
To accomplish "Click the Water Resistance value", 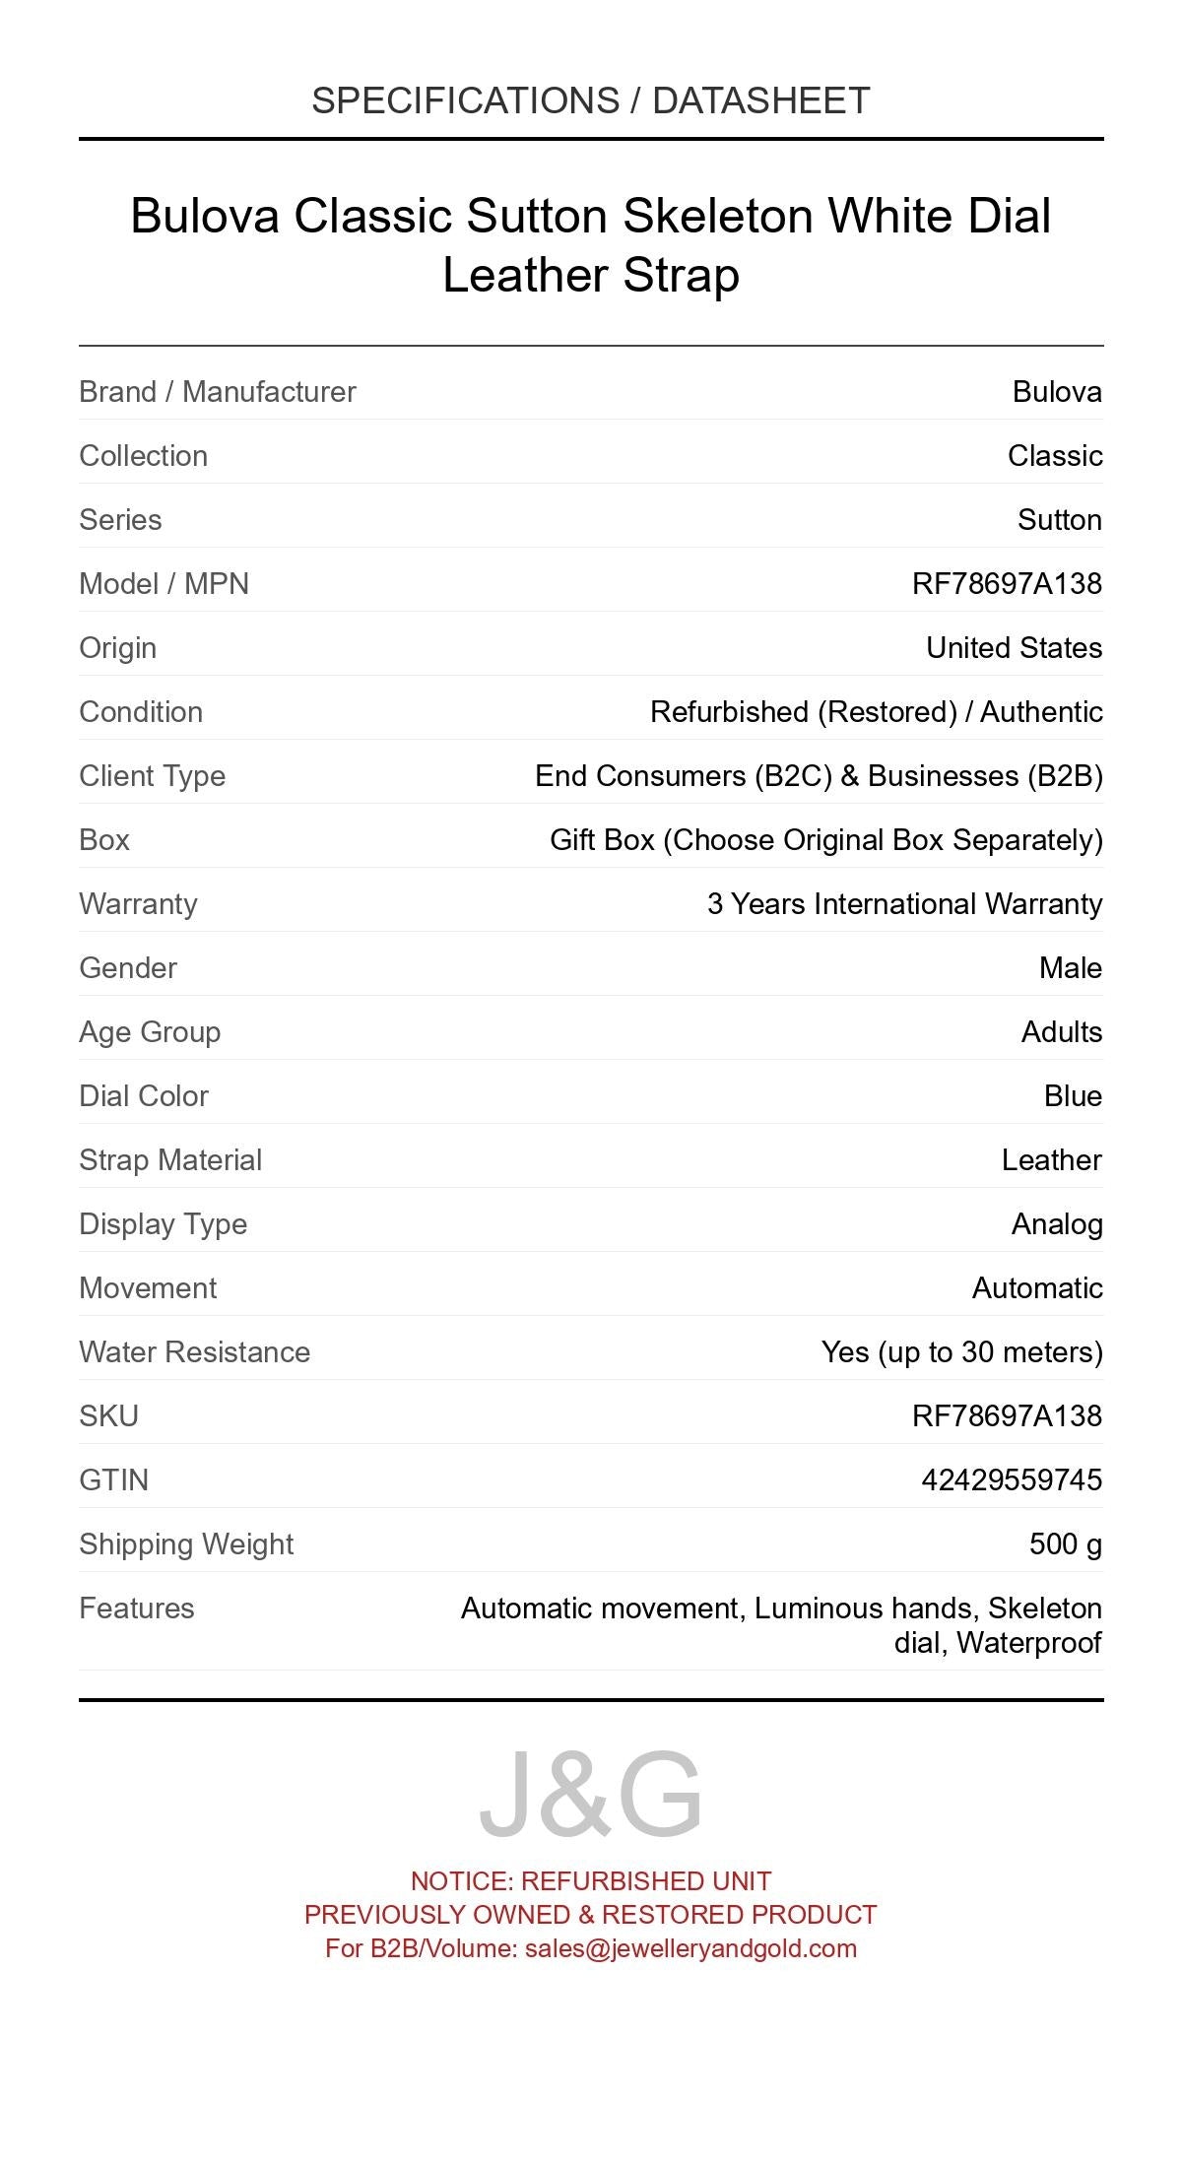I will [961, 1352].
